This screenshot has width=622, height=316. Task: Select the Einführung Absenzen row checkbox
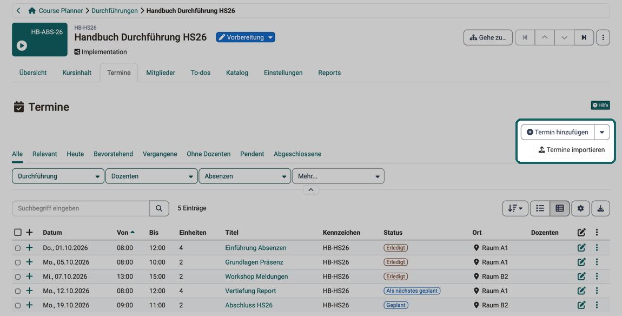(18, 248)
